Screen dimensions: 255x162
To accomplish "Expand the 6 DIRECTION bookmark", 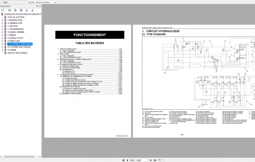I will pos(3,41).
